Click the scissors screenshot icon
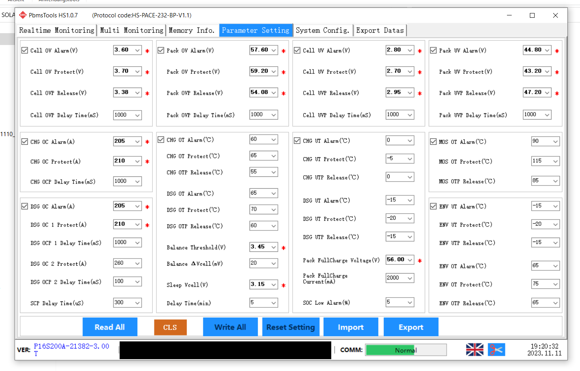Image resolution: width=580 pixels, height=371 pixels. click(x=496, y=350)
